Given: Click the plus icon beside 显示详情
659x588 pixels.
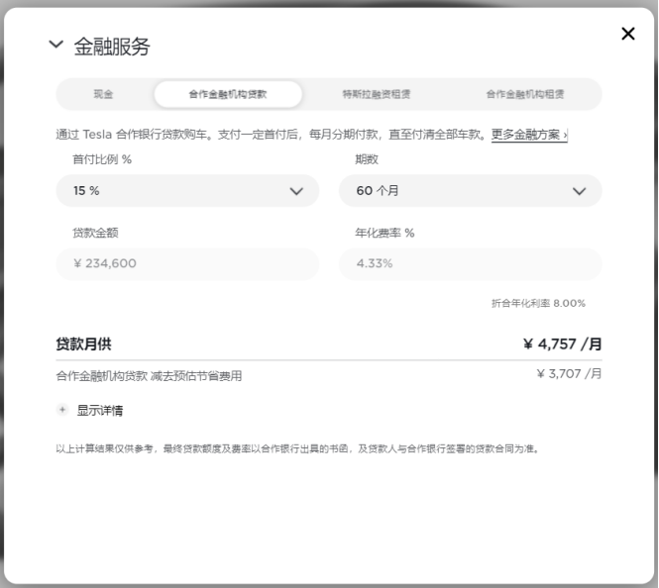Looking at the screenshot, I should click(x=62, y=410).
